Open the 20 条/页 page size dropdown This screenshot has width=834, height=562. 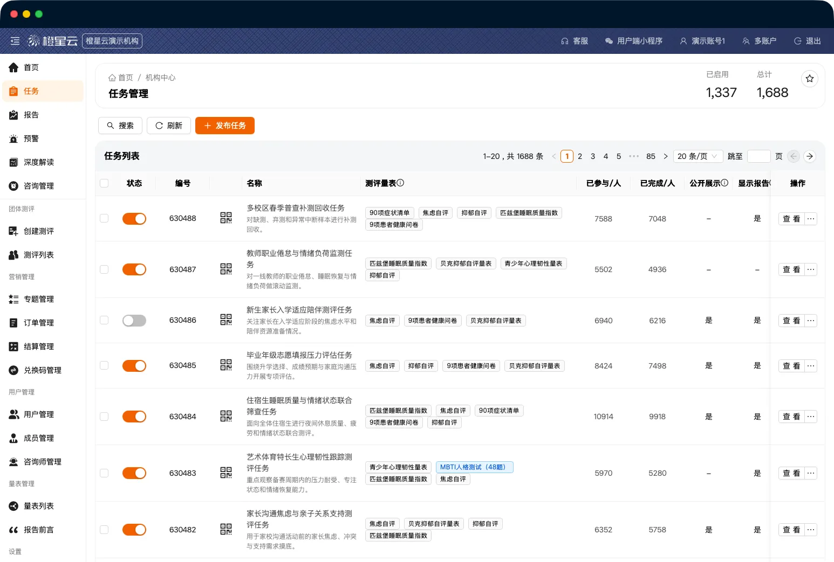tap(698, 156)
